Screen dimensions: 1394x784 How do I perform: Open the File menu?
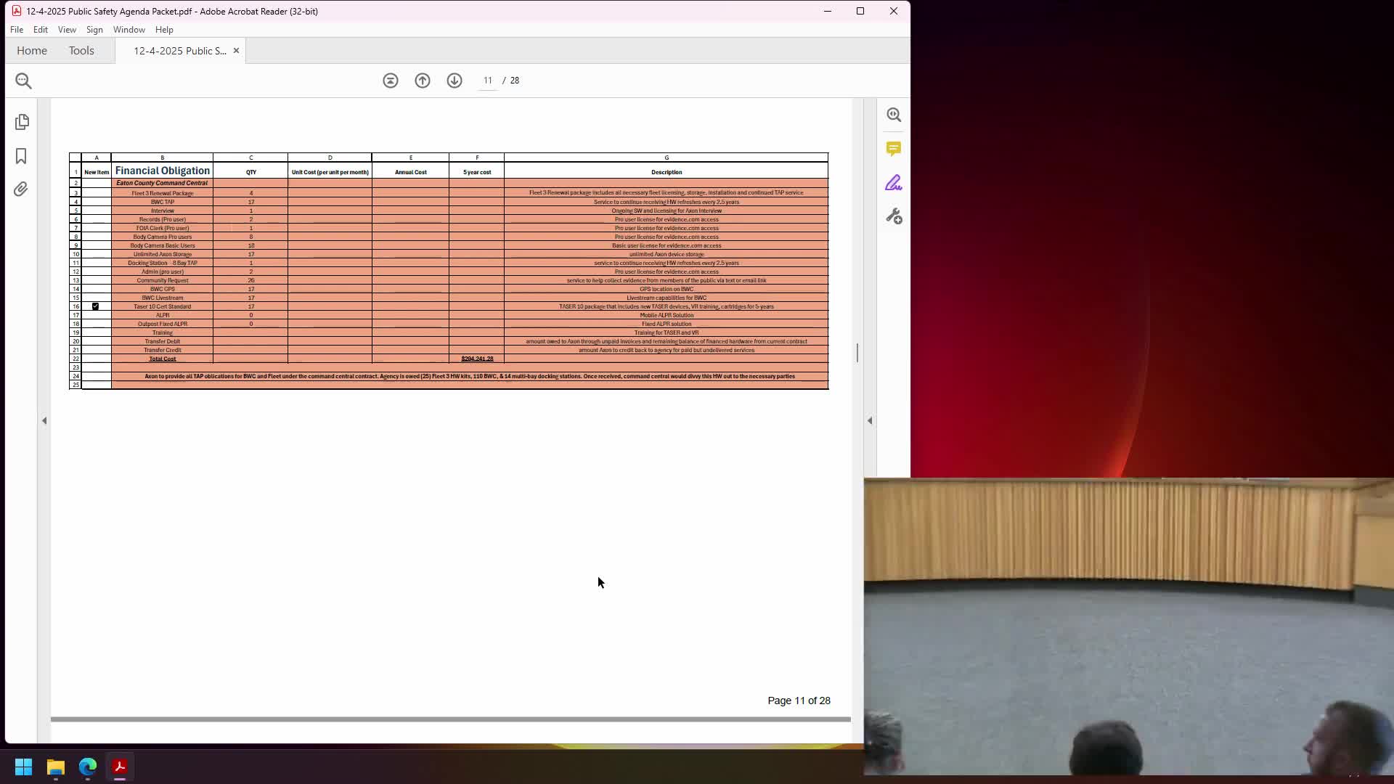point(17,30)
